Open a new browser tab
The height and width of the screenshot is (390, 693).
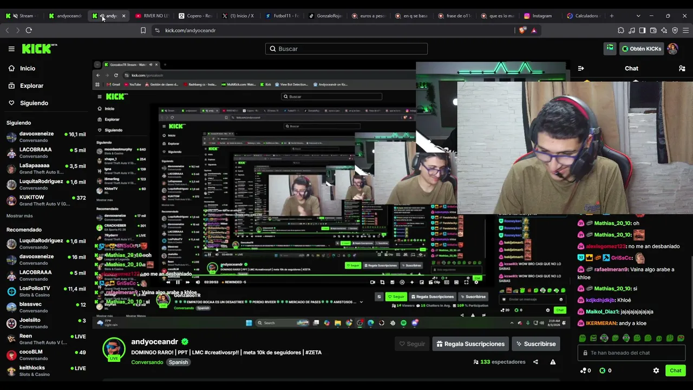pos(612,16)
